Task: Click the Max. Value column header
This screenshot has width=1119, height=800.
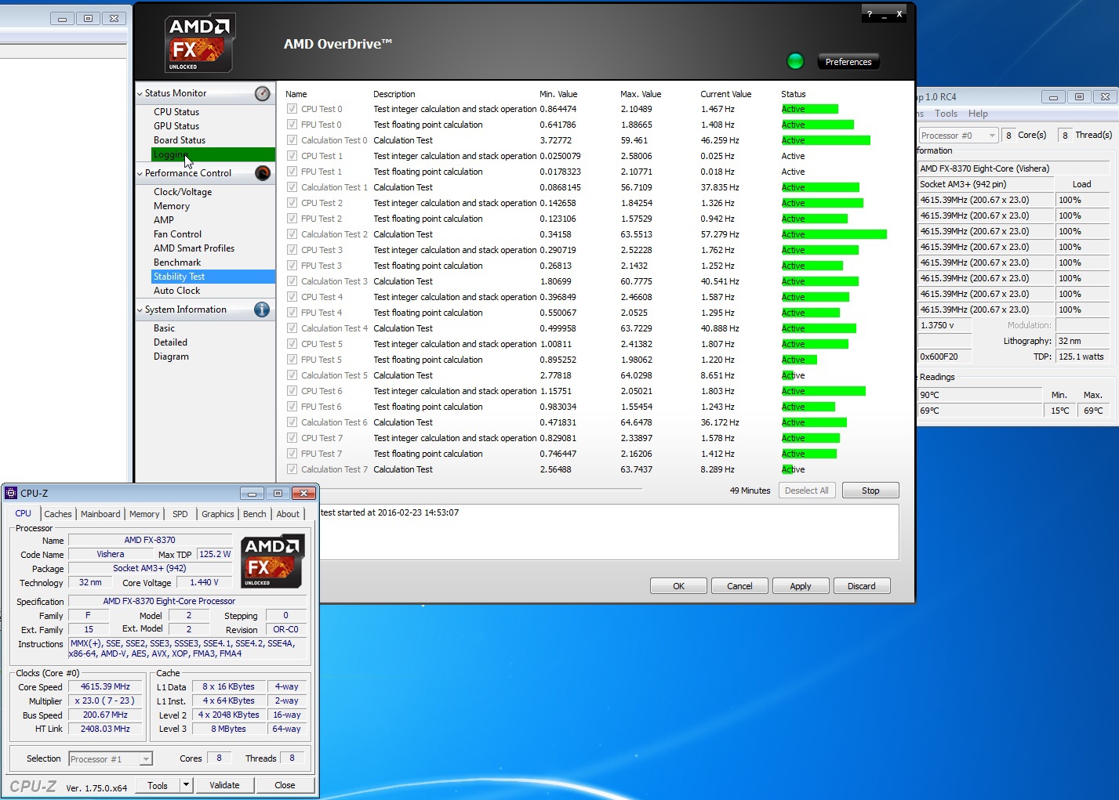Action: 641,94
